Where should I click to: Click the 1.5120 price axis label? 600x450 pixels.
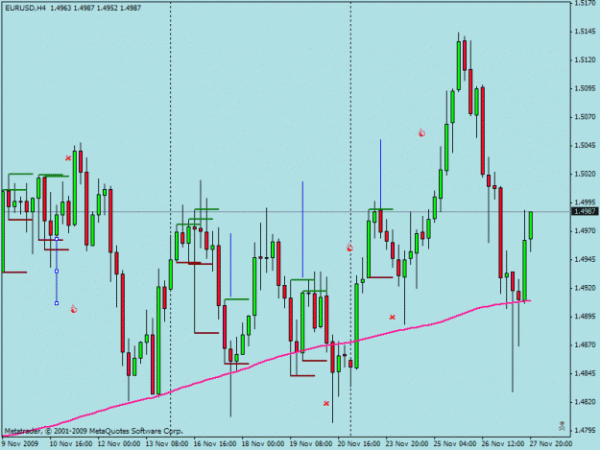coord(585,60)
